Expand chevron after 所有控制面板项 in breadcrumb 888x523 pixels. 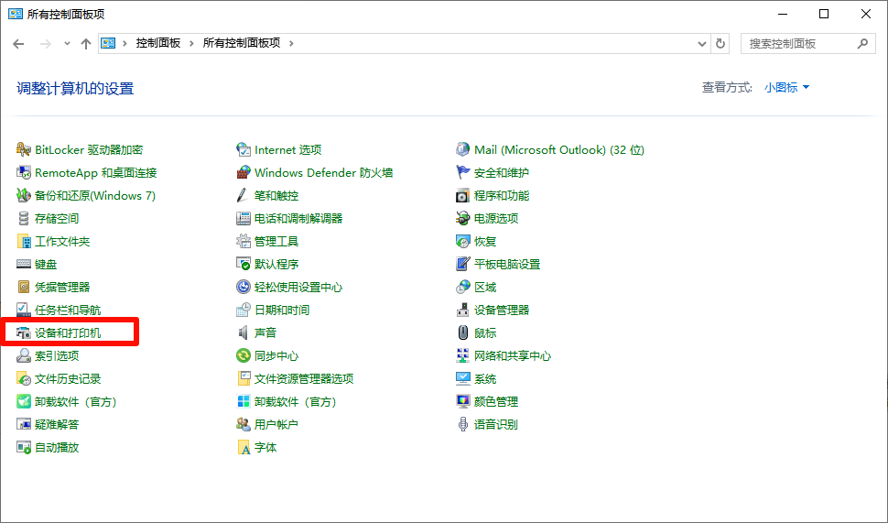tap(291, 43)
